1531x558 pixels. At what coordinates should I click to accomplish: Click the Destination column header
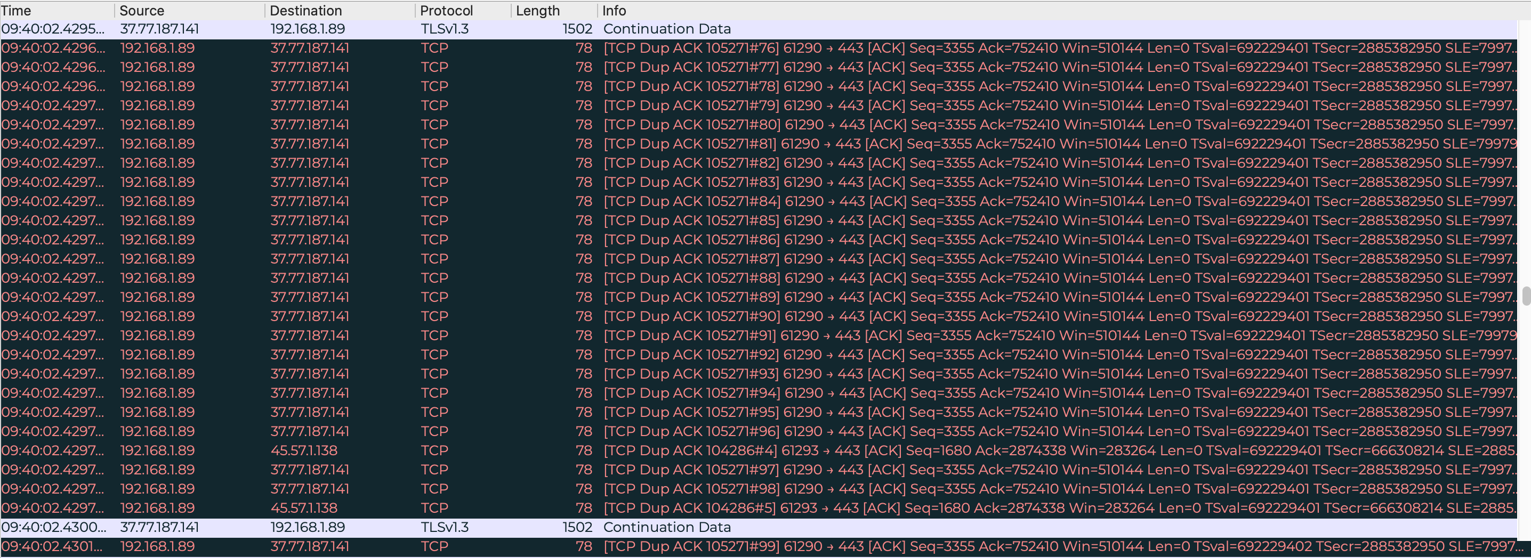[x=339, y=11]
